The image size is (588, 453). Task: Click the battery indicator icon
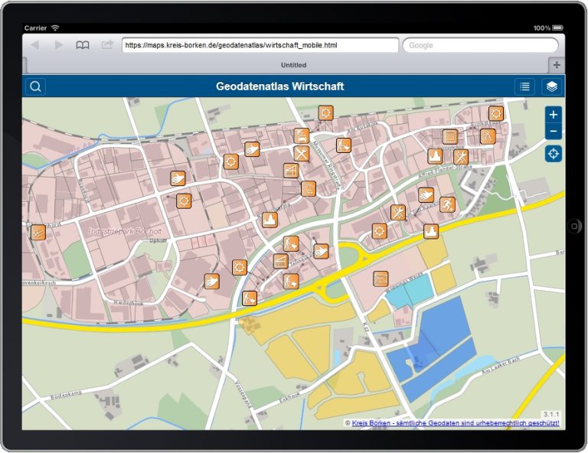(x=557, y=28)
